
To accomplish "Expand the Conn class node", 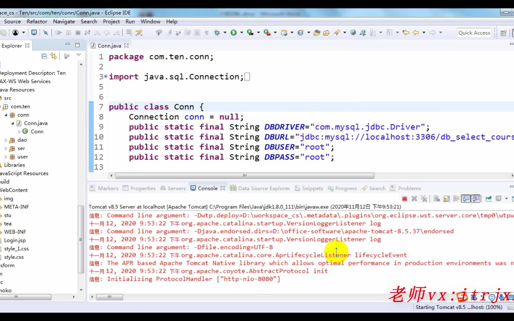I will point(19,131).
